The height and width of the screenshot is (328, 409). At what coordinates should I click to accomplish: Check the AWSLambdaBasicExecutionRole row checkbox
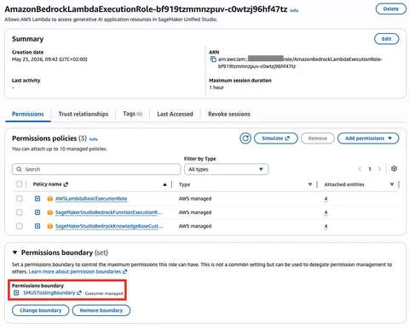click(x=20, y=198)
